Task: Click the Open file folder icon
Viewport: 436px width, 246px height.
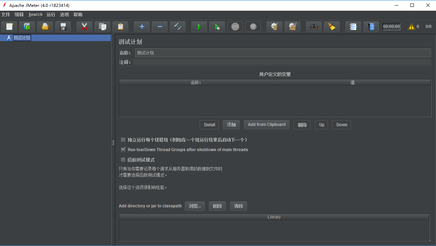Action: pos(45,27)
